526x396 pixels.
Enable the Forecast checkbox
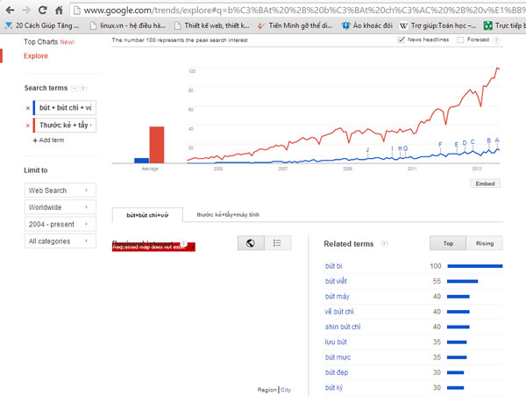pyautogui.click(x=460, y=40)
